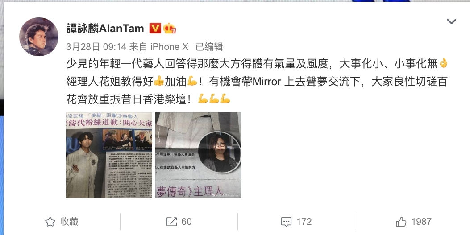Image resolution: width=470 pixels, height=235 pixels.
Task: Click the repost count 60
Action: click(x=187, y=222)
